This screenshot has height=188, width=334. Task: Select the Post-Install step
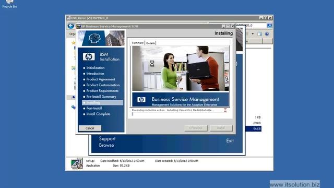[94, 108]
